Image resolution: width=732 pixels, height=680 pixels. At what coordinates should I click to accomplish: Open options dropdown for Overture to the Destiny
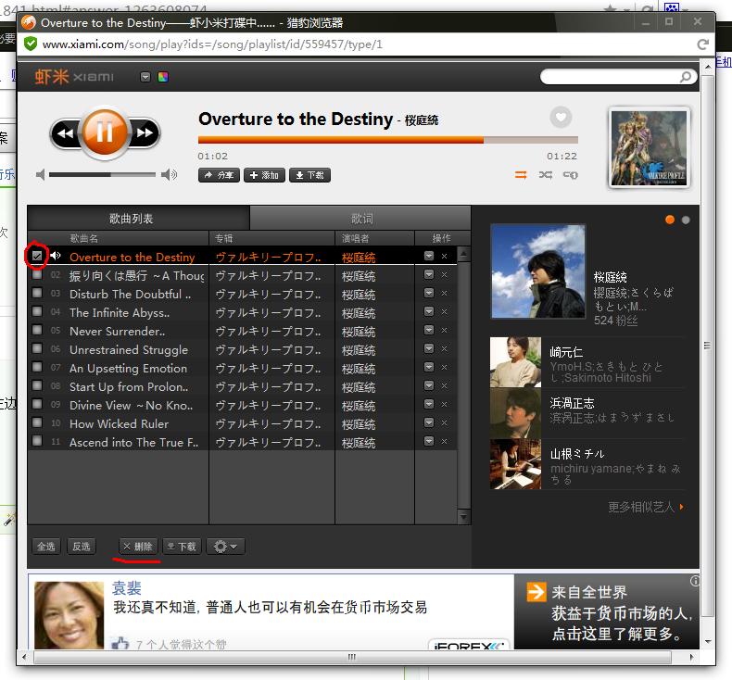tap(429, 256)
